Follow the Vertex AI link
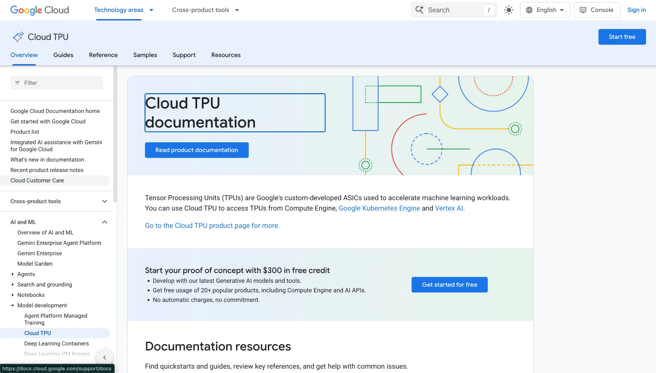Image resolution: width=656 pixels, height=373 pixels. tap(449, 208)
